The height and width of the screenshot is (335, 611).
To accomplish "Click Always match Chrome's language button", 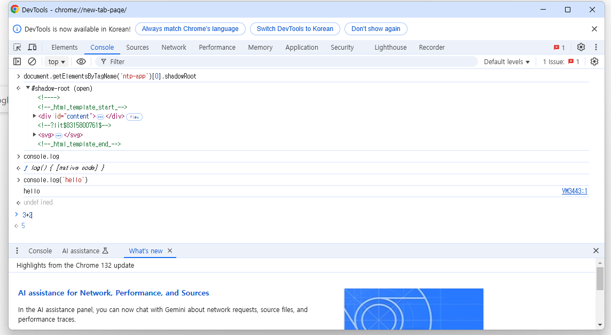I will click(x=190, y=29).
